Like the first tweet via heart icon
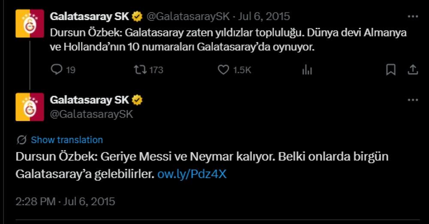The image size is (429, 224). 224,69
